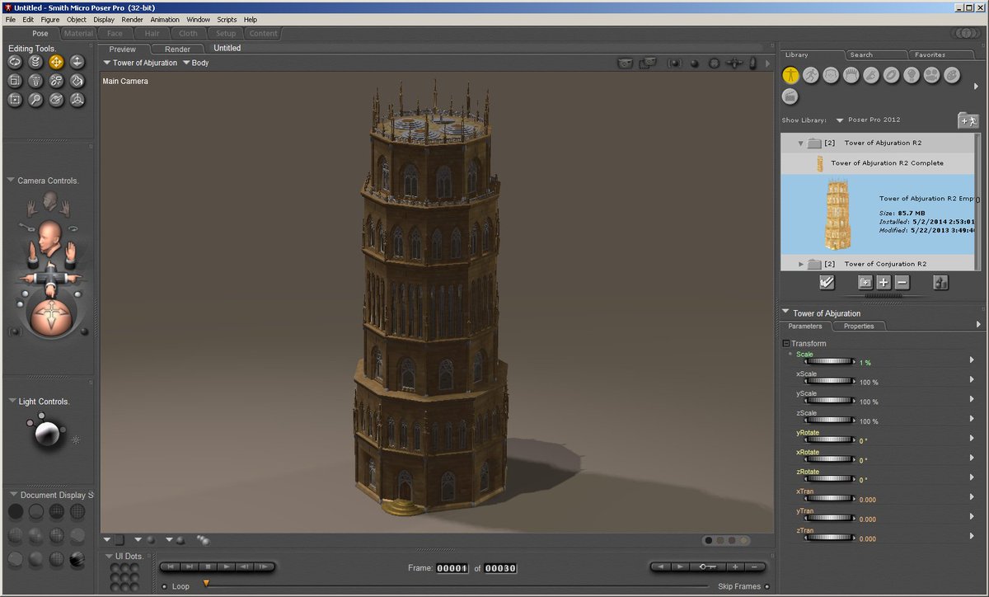This screenshot has width=989, height=597.
Task: Click the add keyframe (+) button
Action: 735,566
